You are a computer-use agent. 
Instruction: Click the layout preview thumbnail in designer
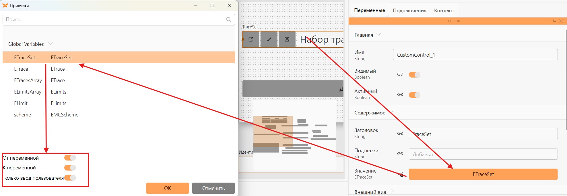pos(295,135)
